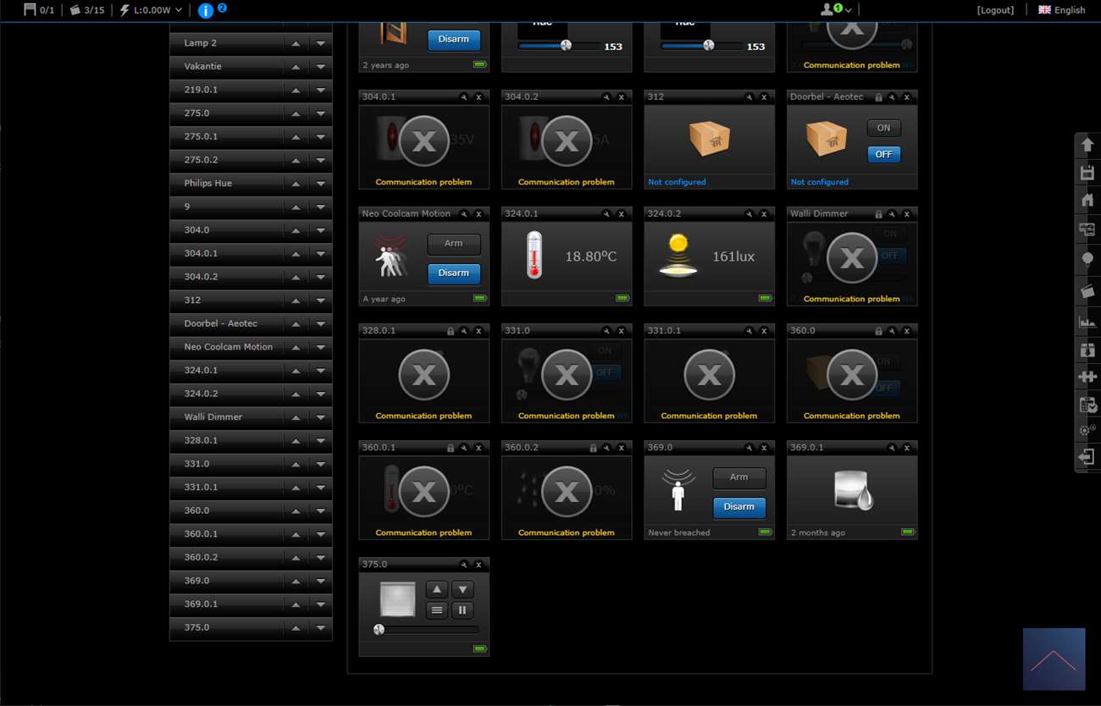The height and width of the screenshot is (706, 1101).
Task: Click the puzzle-piece plugins icon in right sidebar
Action: click(1087, 376)
